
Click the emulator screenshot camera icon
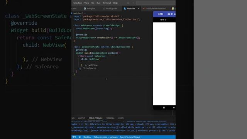tap(169, 14)
